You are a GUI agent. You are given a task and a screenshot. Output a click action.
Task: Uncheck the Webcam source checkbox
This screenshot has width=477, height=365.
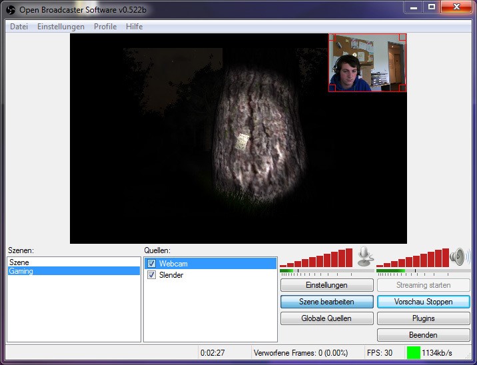[151, 263]
